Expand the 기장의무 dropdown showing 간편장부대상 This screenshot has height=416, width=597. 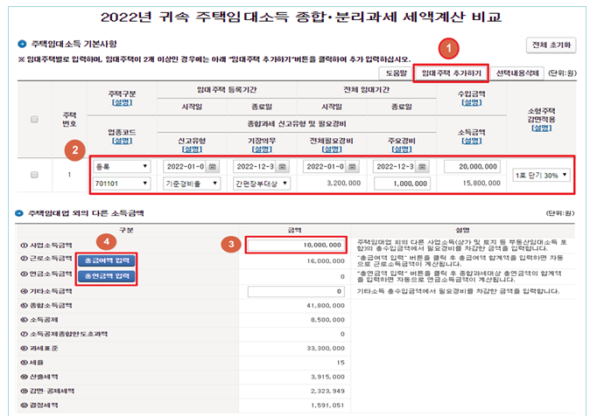pos(262,184)
